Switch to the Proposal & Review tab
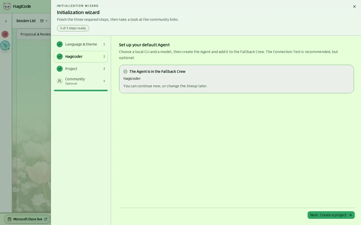 click(35, 34)
